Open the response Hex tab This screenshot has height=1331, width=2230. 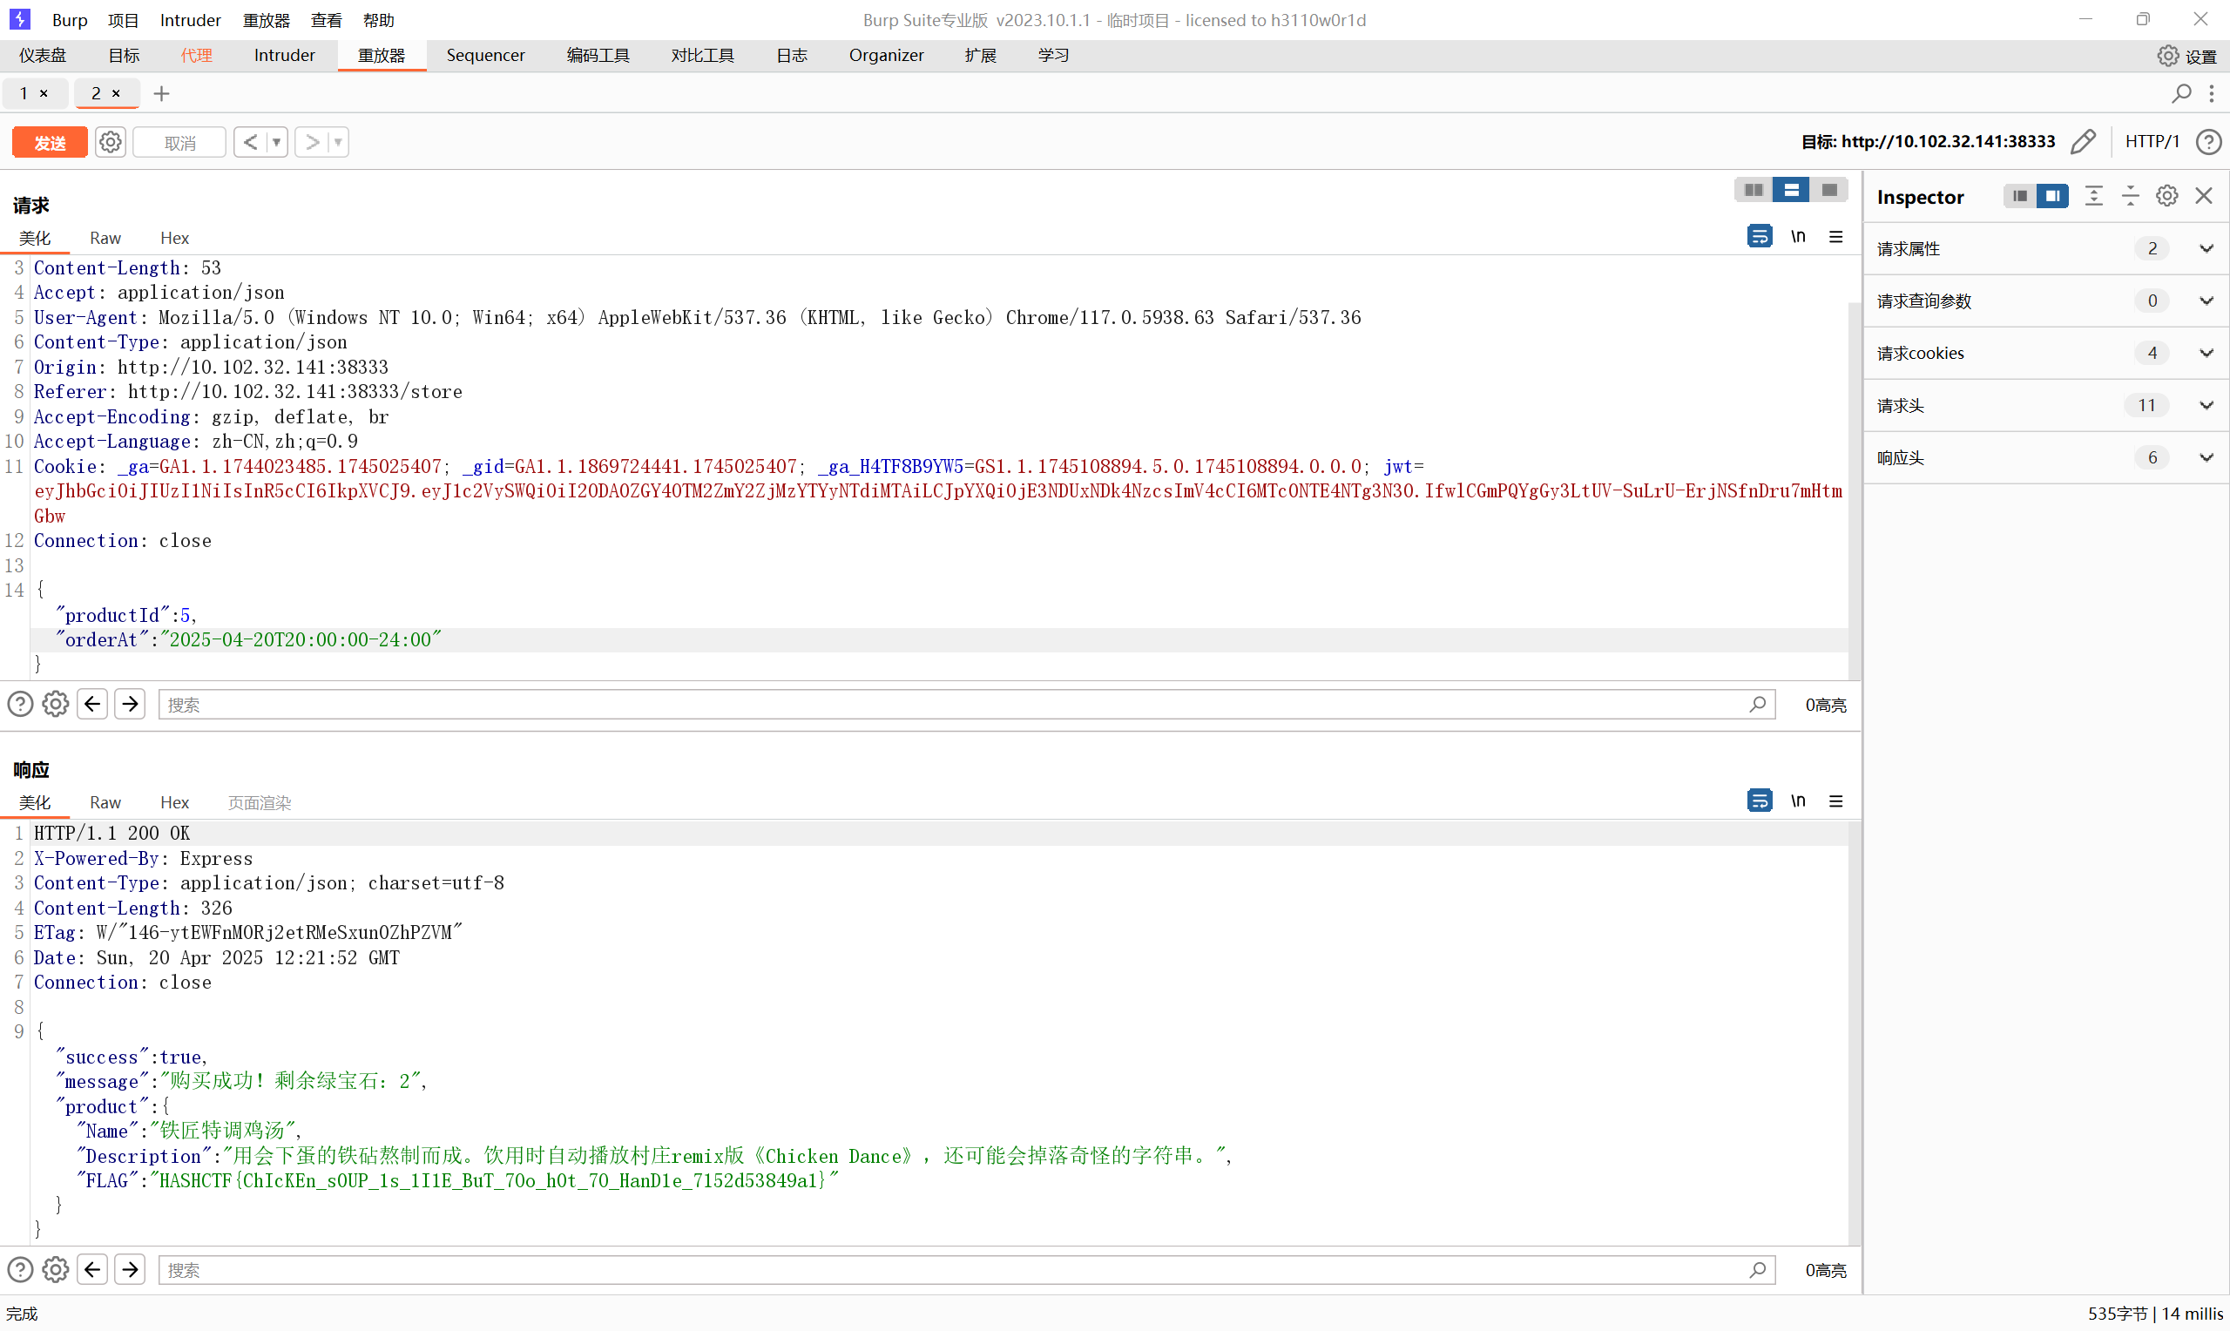click(174, 802)
